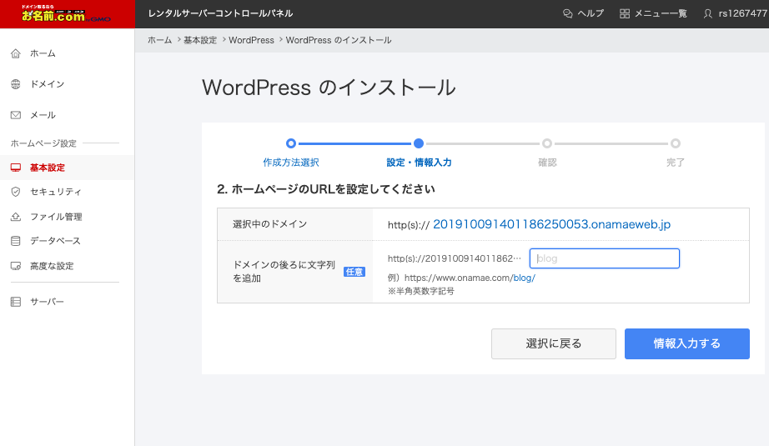Click 基本設定 breadcrumb link

(x=200, y=40)
